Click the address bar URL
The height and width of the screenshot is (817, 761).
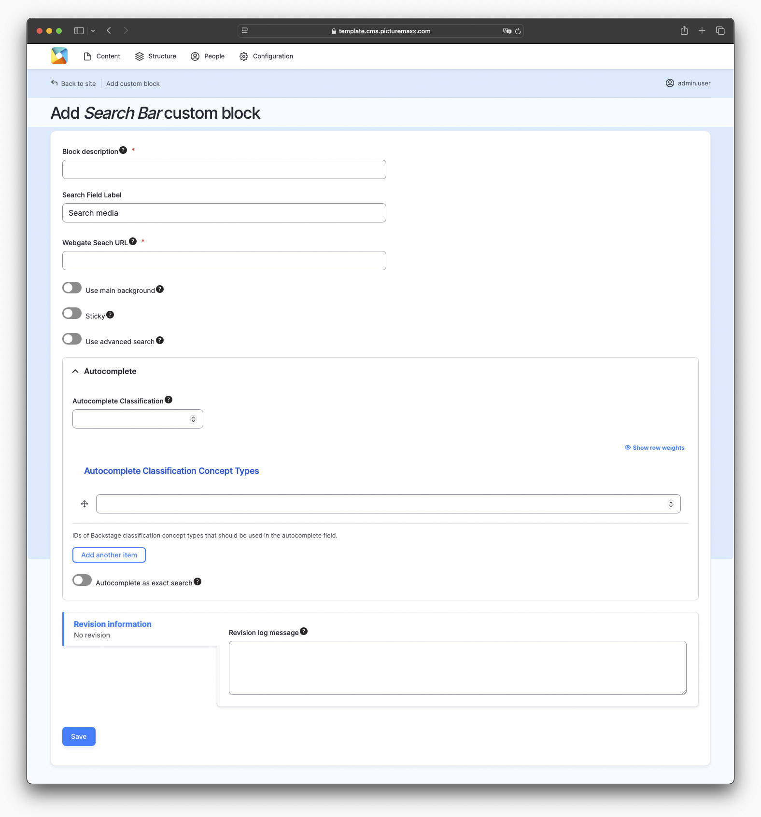coord(384,31)
